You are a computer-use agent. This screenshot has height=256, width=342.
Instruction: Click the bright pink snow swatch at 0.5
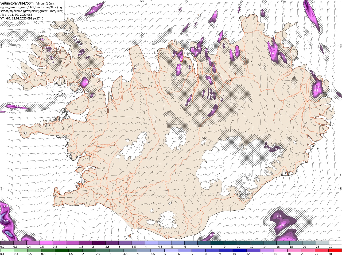(x=46, y=243)
